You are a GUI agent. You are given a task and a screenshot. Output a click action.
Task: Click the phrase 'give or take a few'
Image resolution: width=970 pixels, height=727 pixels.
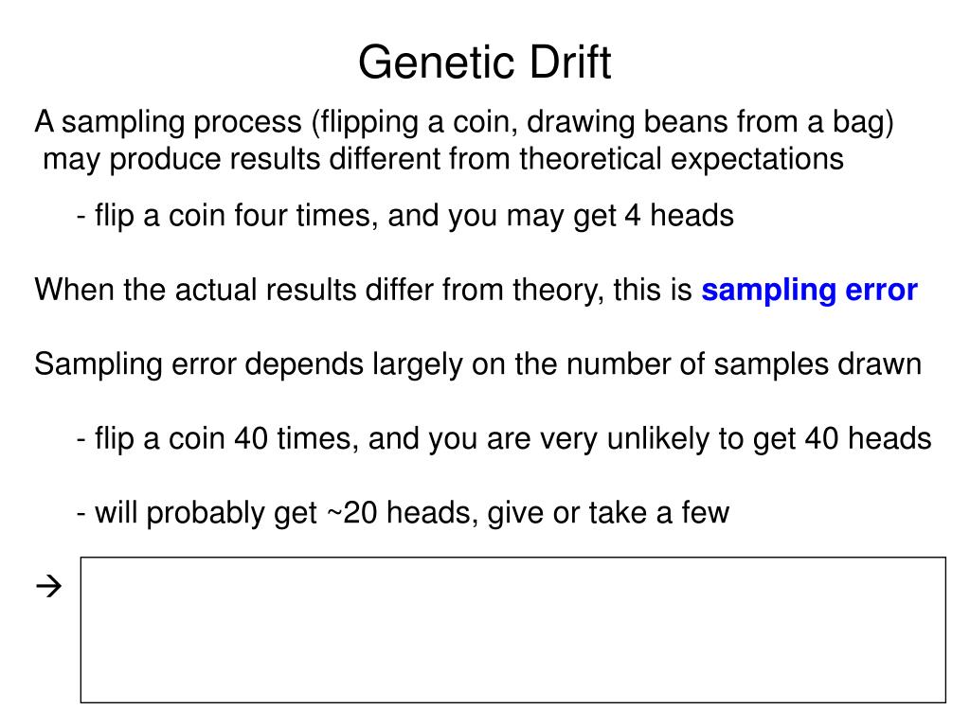tap(609, 512)
